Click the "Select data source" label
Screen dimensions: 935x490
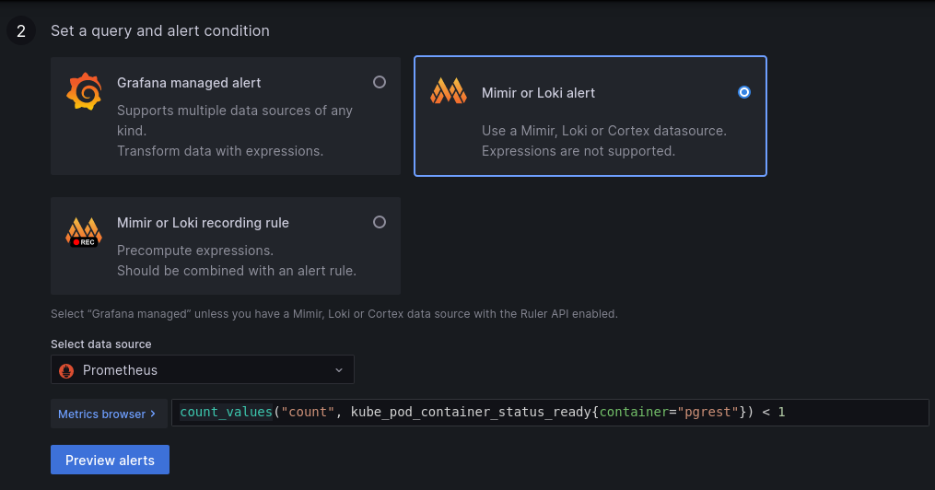pos(100,344)
